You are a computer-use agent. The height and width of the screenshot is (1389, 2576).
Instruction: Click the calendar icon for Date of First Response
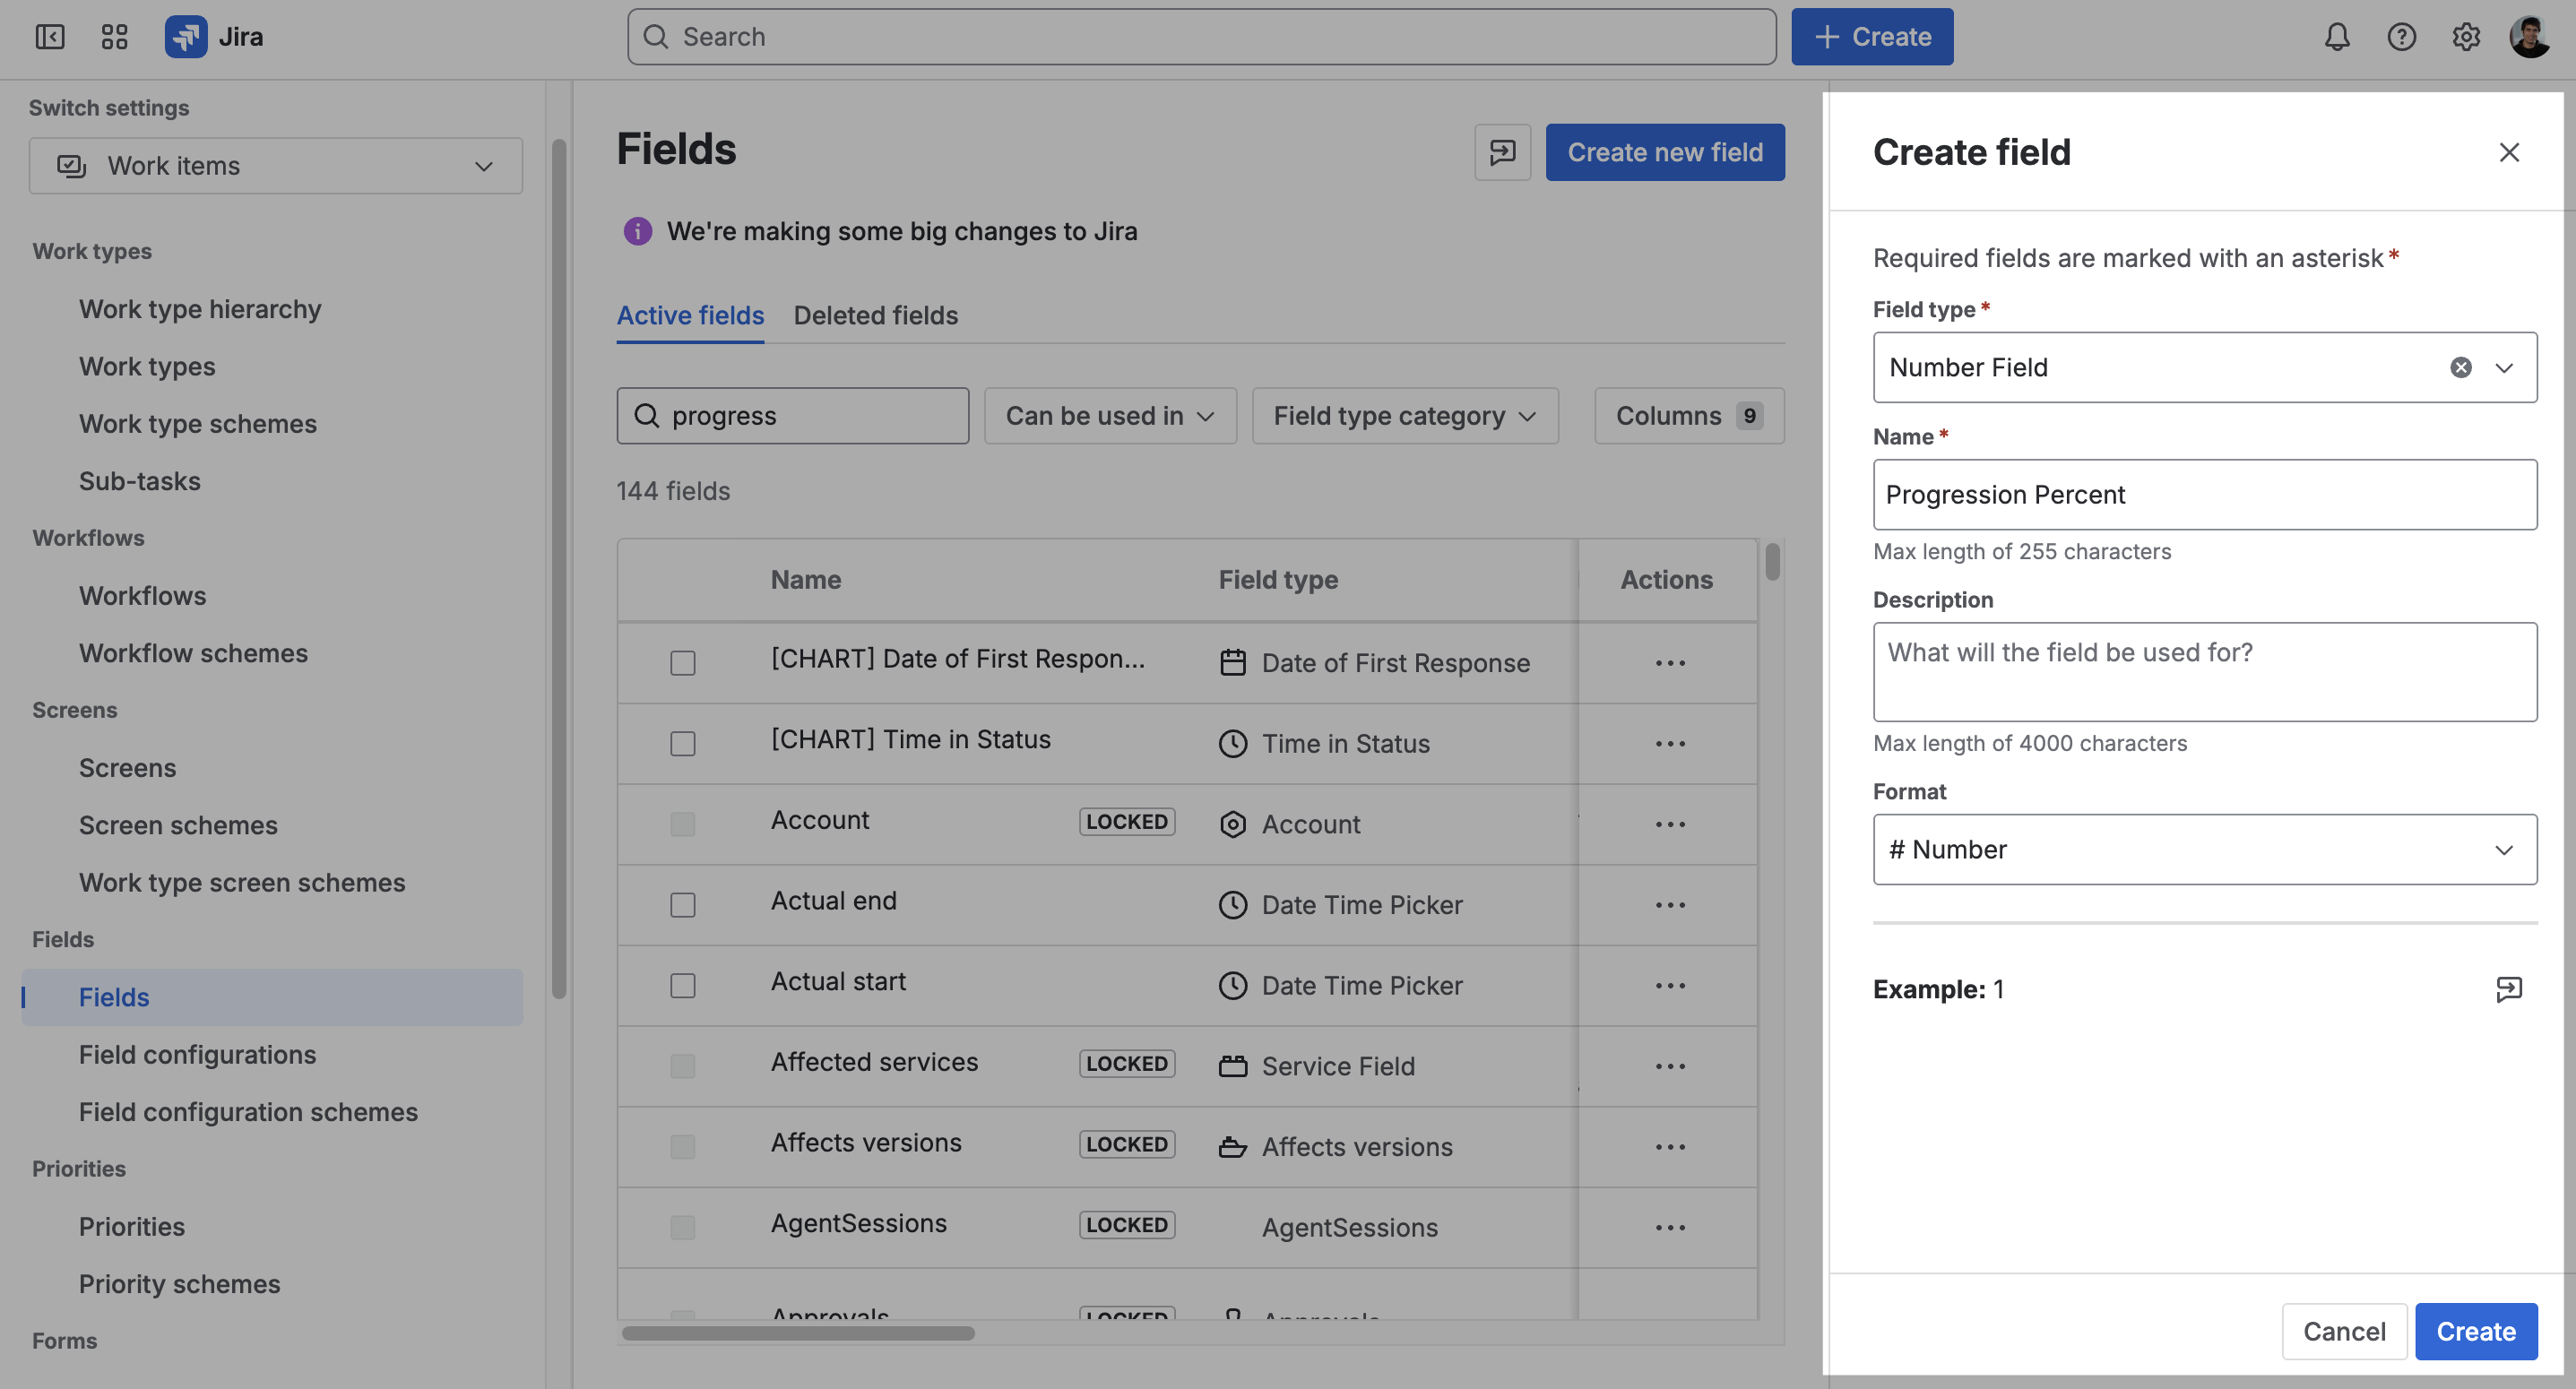click(x=1233, y=663)
